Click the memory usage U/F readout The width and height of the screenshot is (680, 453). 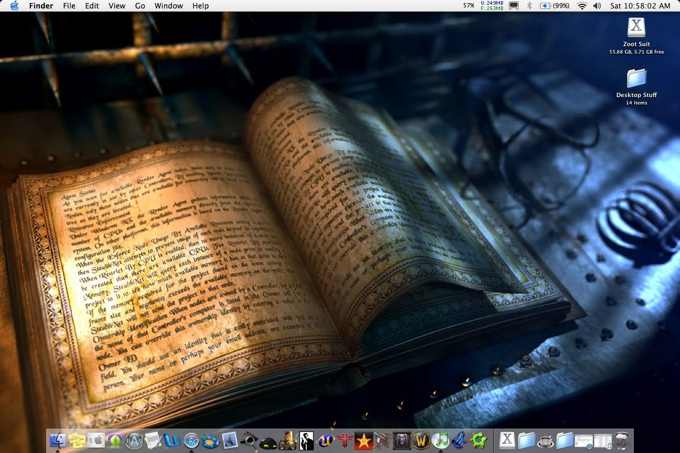click(491, 6)
